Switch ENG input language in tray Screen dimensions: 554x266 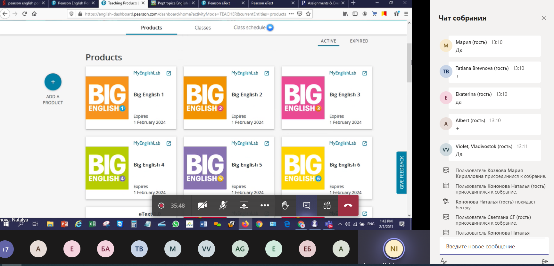click(371, 224)
